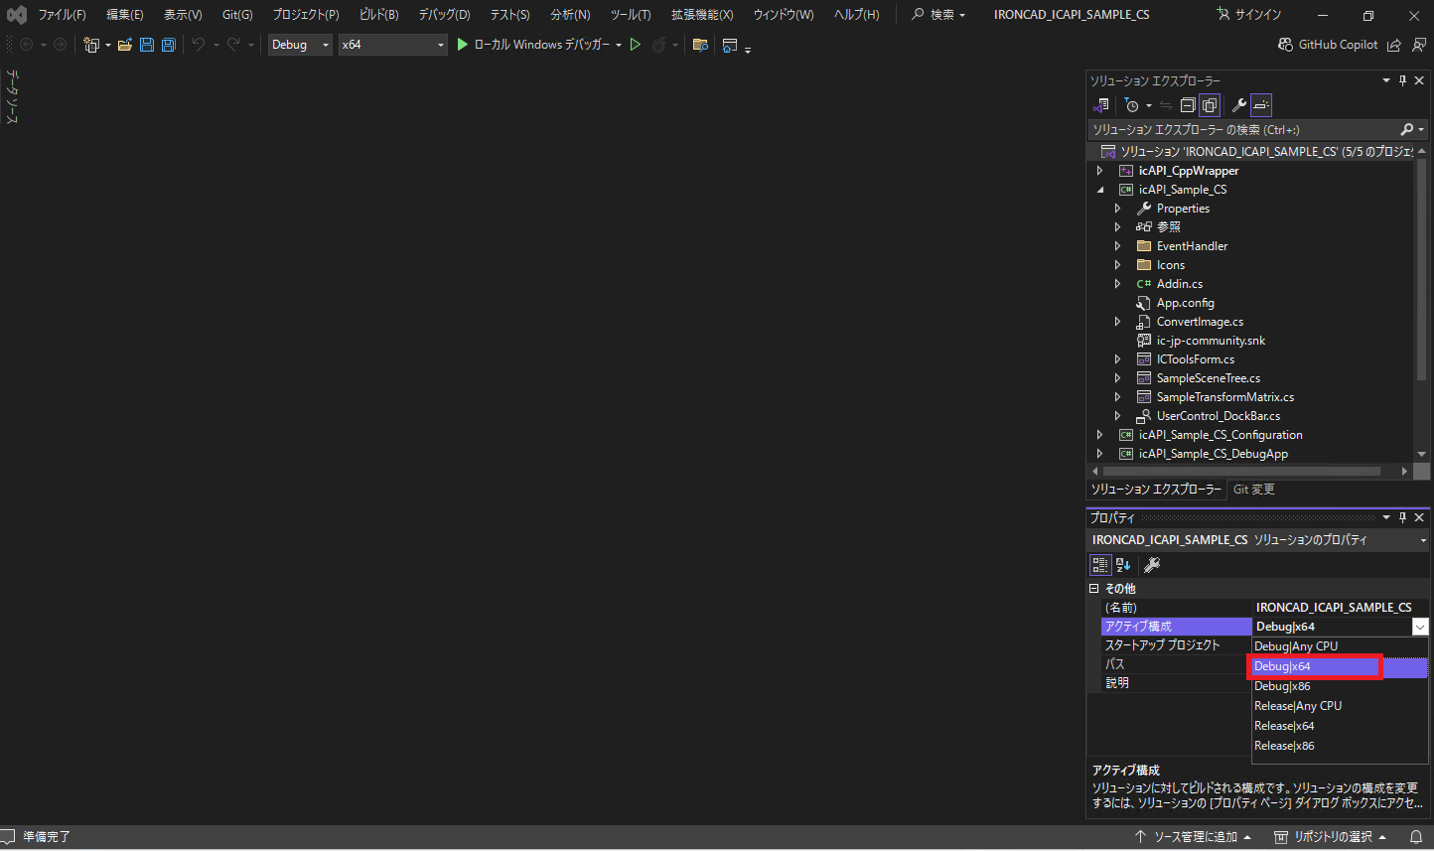Screen dimensions: 1434x851
Task: Click the Save All toolbar icon
Action: coord(168,45)
